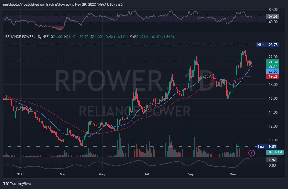Click the Nov label on the time axis
The height and width of the screenshot is (189, 288).
(x=233, y=174)
